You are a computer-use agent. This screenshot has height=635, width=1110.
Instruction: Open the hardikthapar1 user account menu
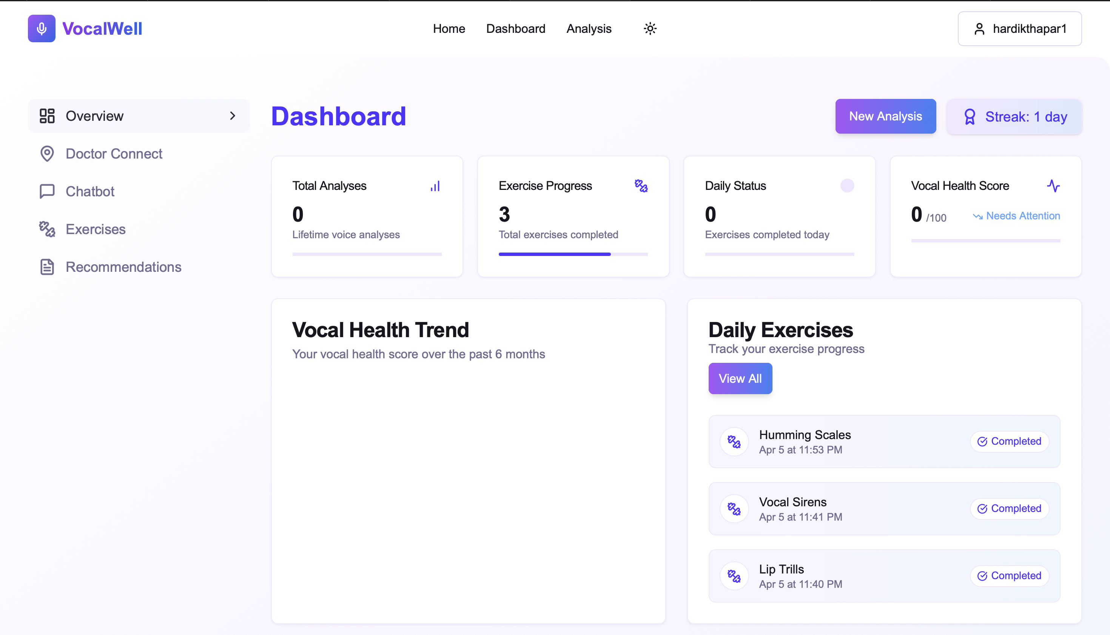1019,29
